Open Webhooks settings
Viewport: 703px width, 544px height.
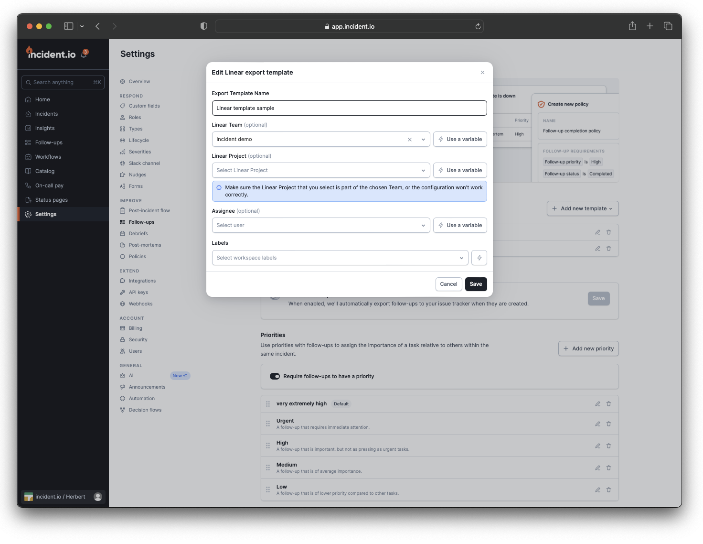pyautogui.click(x=140, y=304)
